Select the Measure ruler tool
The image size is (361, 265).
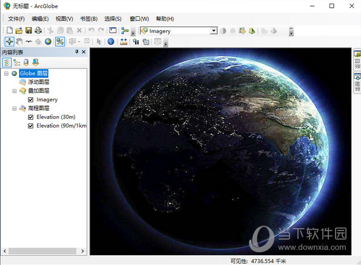pyautogui.click(x=124, y=42)
